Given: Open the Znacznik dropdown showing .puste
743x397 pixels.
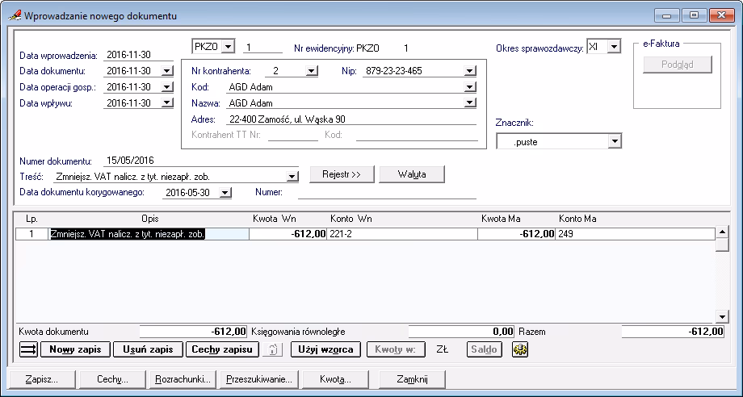Looking at the screenshot, I should pos(615,142).
